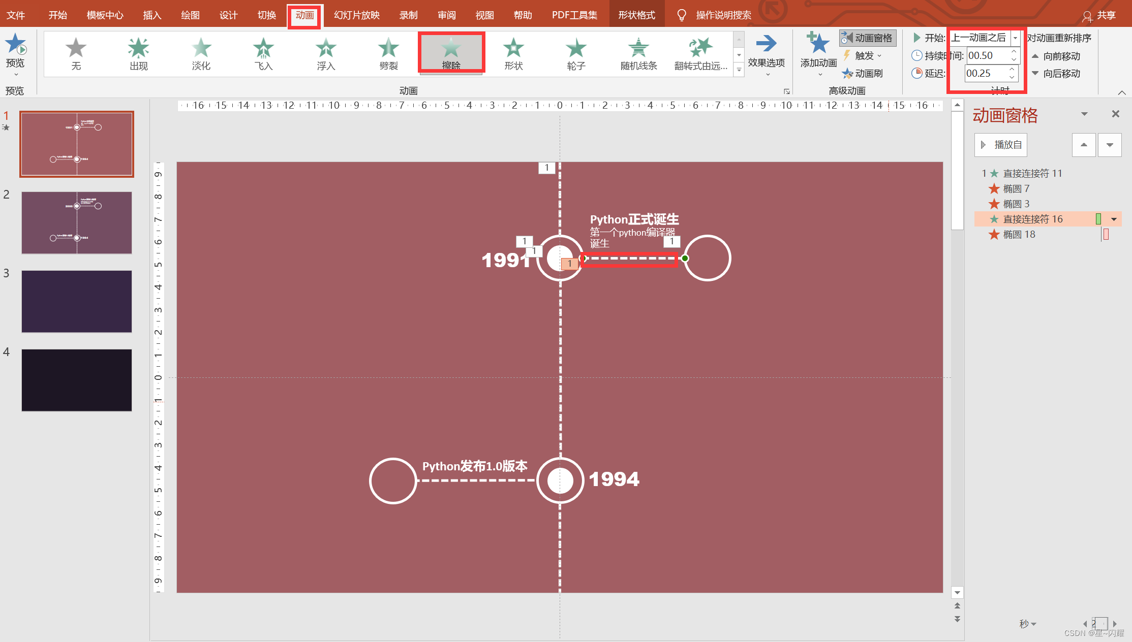Select the 1994 filled circle shape

click(560, 480)
